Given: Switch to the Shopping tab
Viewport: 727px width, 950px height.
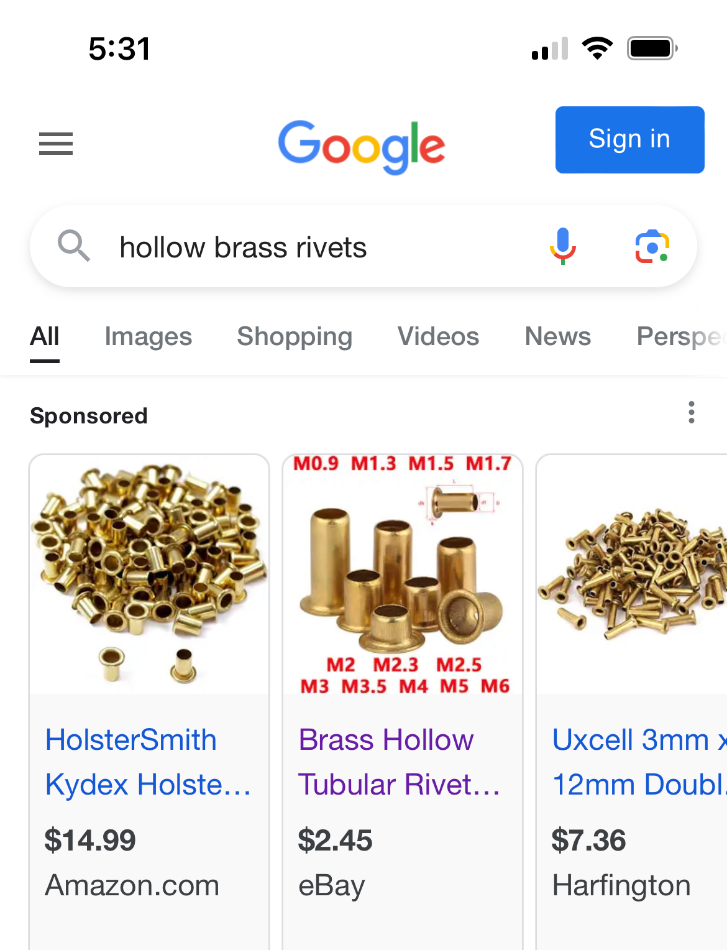Looking at the screenshot, I should [295, 336].
